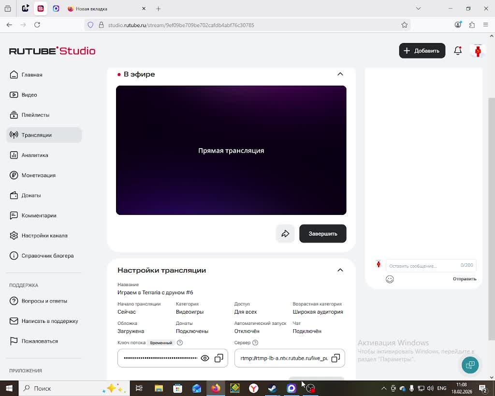
Task: Open the Windows Start menu
Action: 9,388
